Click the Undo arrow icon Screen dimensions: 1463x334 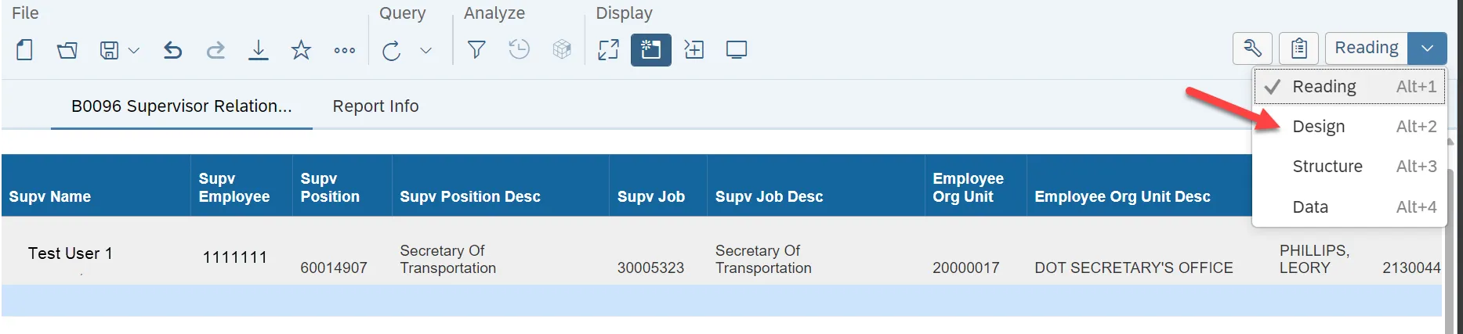tap(172, 50)
